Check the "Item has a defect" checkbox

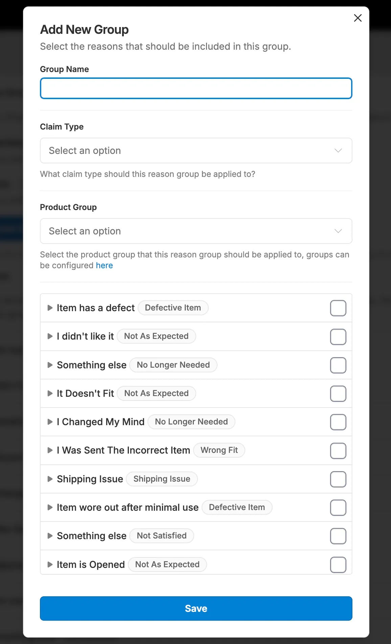[338, 308]
